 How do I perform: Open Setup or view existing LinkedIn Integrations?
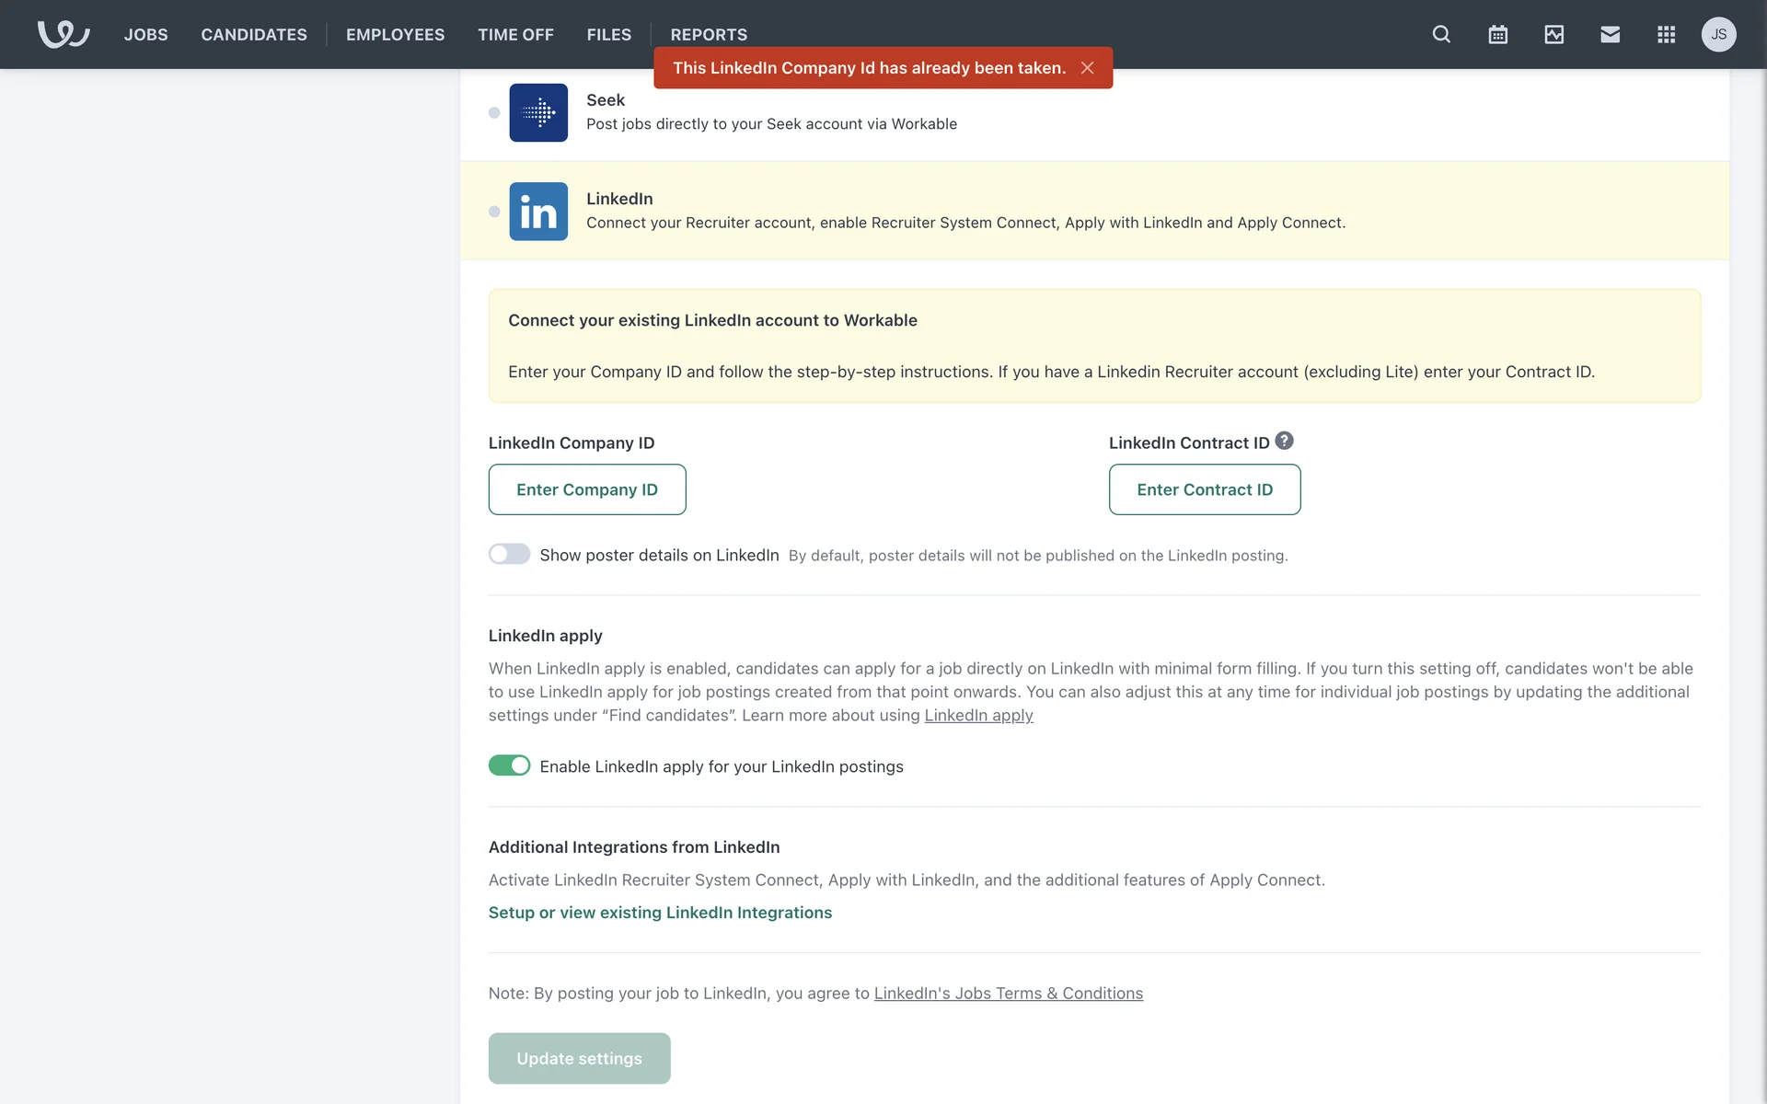[659, 913]
